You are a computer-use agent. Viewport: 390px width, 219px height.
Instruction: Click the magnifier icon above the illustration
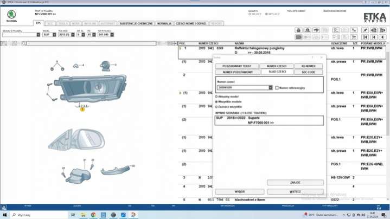point(24,43)
